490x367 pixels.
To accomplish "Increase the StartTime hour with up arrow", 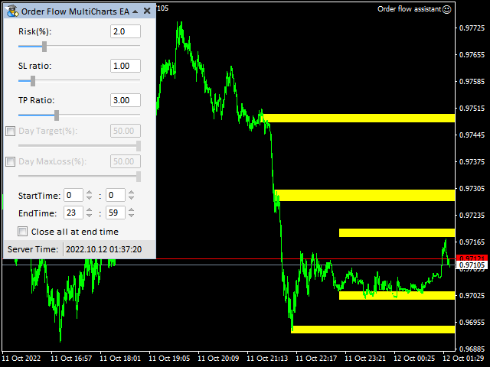I will point(89,192).
